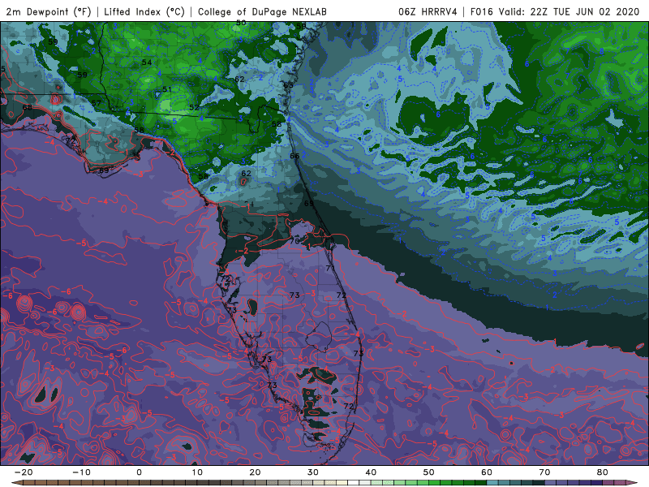Screen dimensions: 649x487
Task: Click the "F016 Valid: 22Z TUE JUN 02 2020" text
Action: coord(555,11)
